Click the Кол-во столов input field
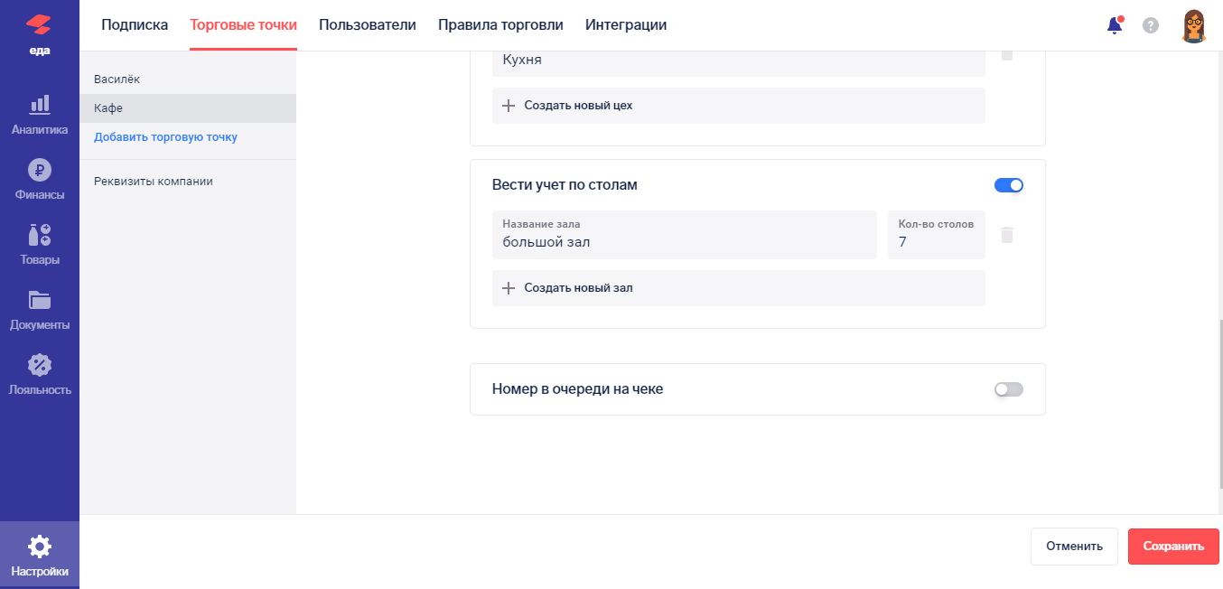1223x589 pixels. pyautogui.click(x=937, y=235)
